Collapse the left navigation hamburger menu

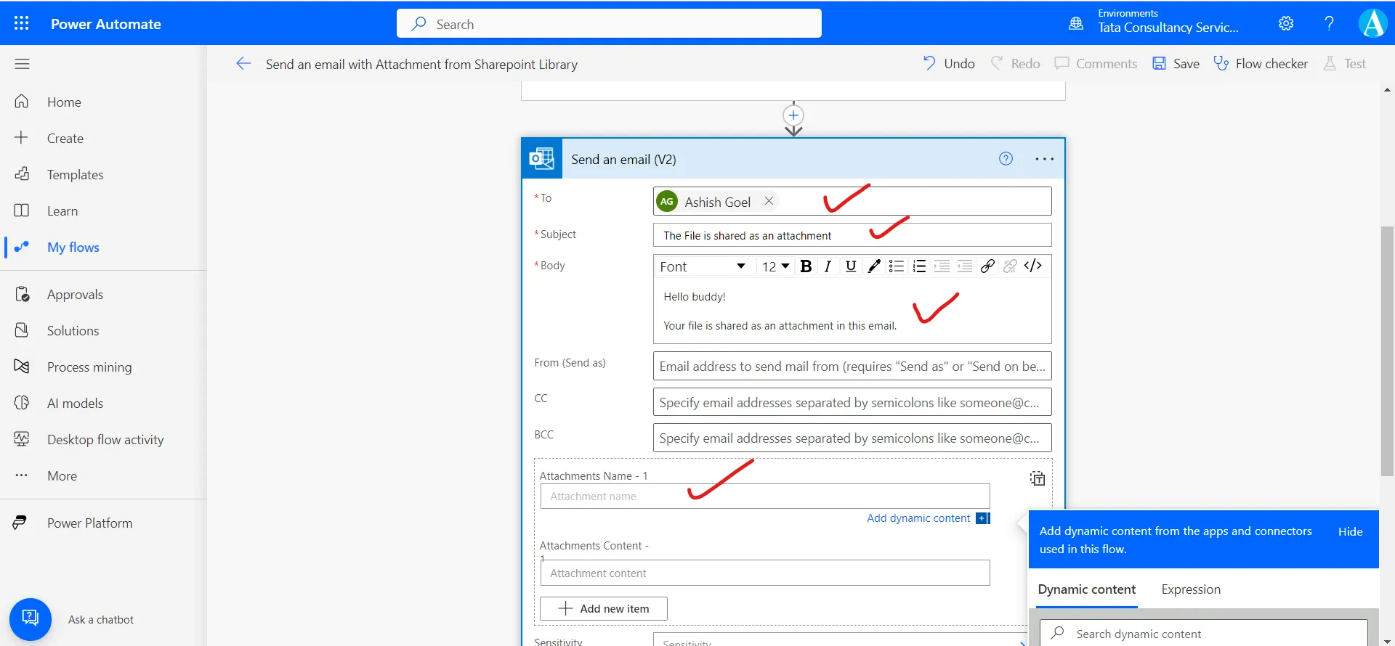[x=22, y=64]
